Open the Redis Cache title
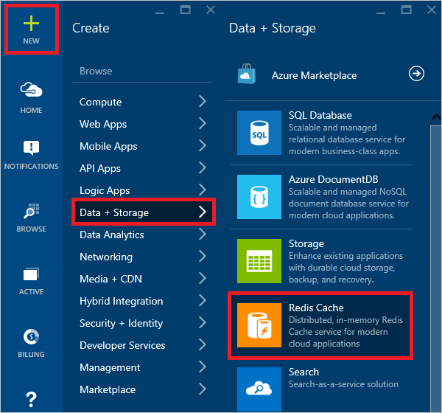Image resolution: width=442 pixels, height=413 pixels. tap(316, 308)
